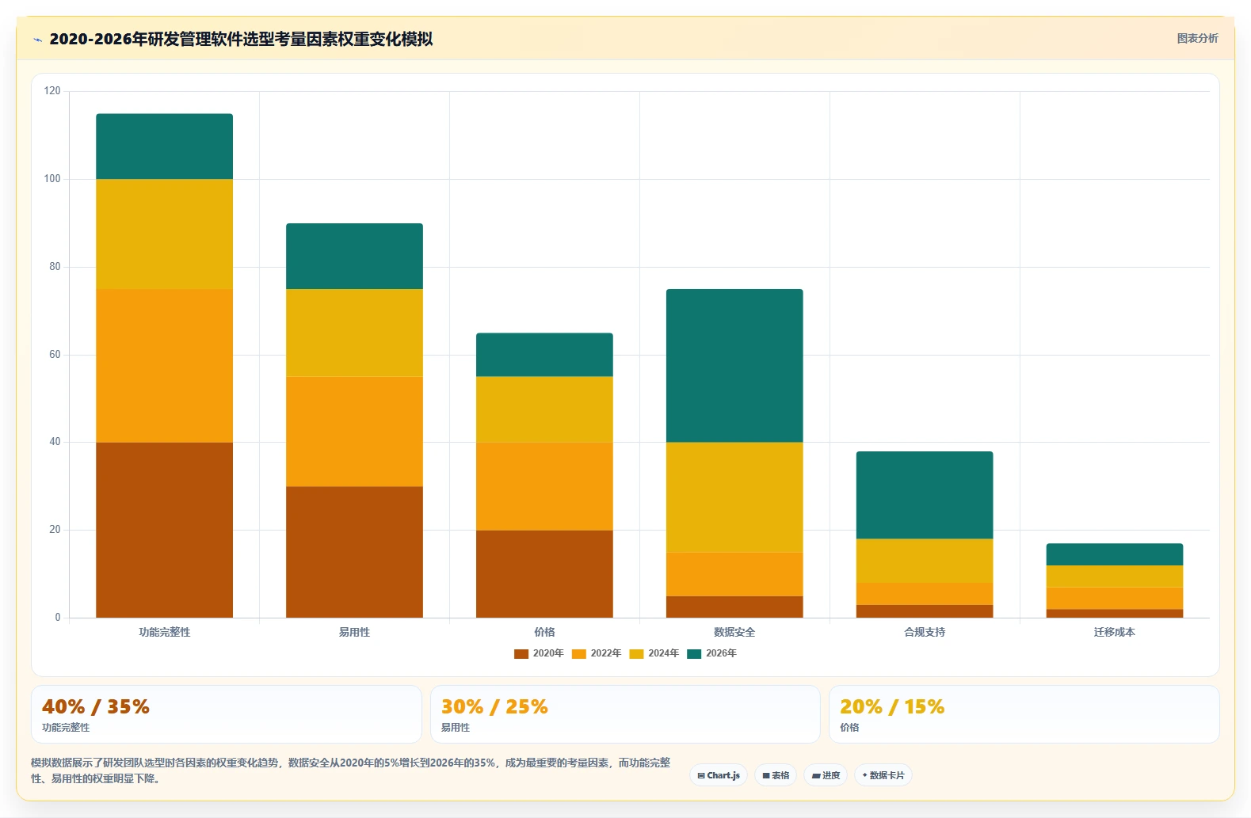
Task: Select the 2026年 segment of 数据安全 bar
Action: pyautogui.click(x=734, y=366)
